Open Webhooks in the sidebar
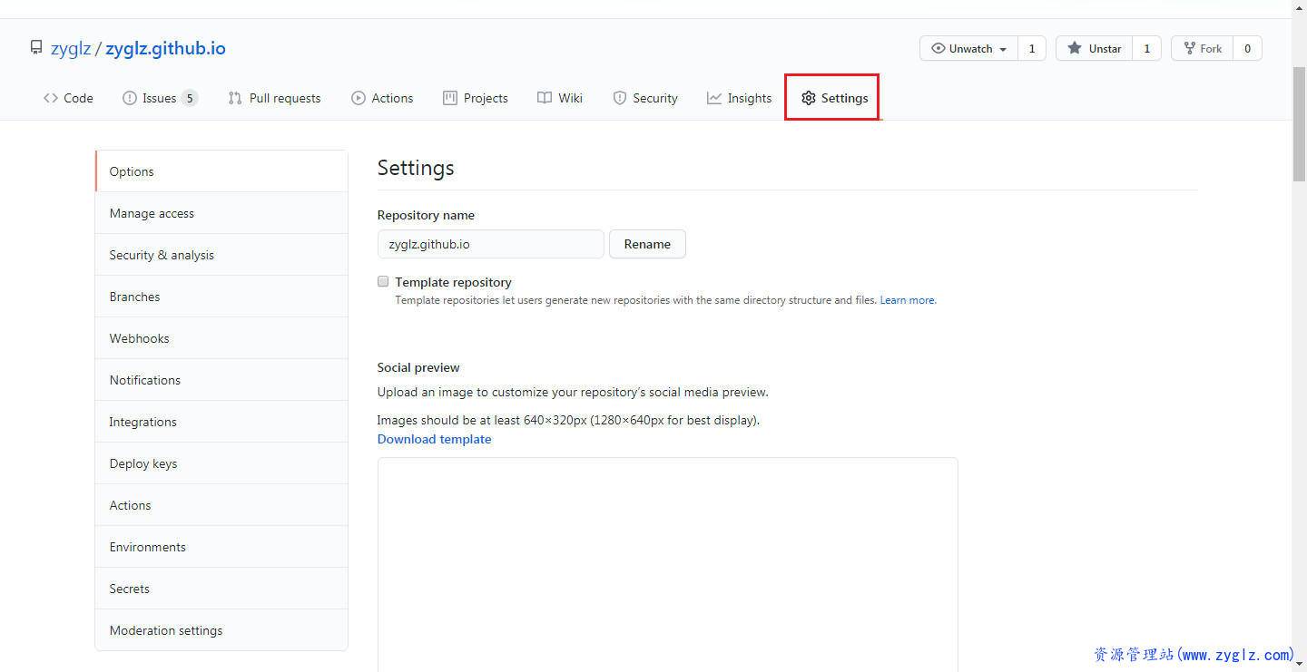This screenshot has width=1307, height=672. pyautogui.click(x=221, y=338)
